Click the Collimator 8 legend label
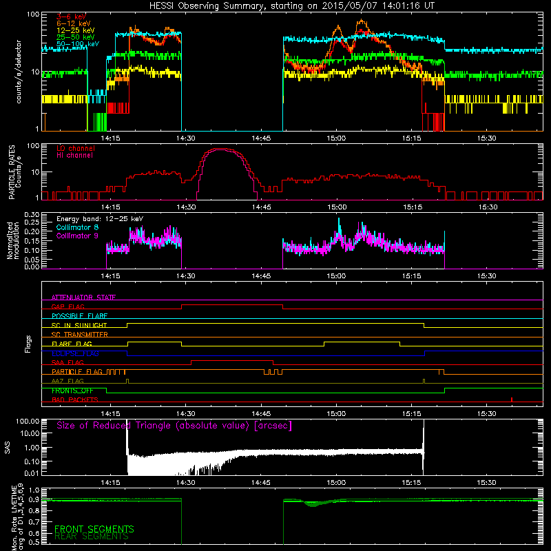 coord(77,227)
